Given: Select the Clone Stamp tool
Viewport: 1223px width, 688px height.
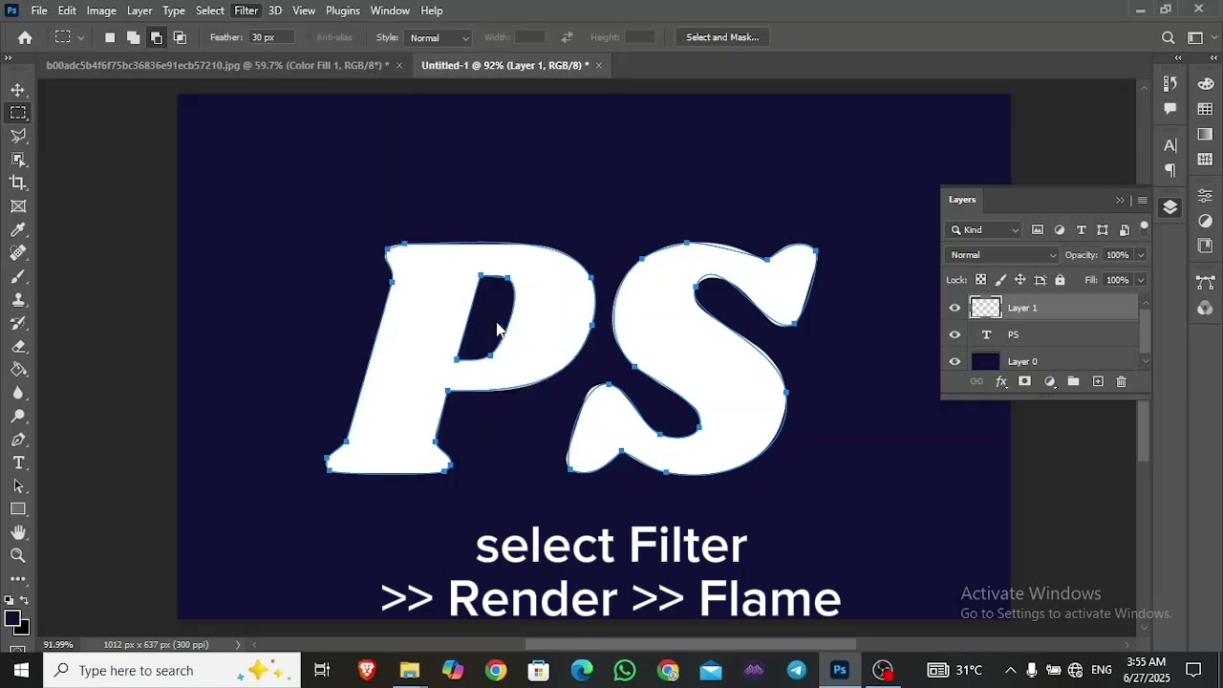Looking at the screenshot, I should (18, 299).
